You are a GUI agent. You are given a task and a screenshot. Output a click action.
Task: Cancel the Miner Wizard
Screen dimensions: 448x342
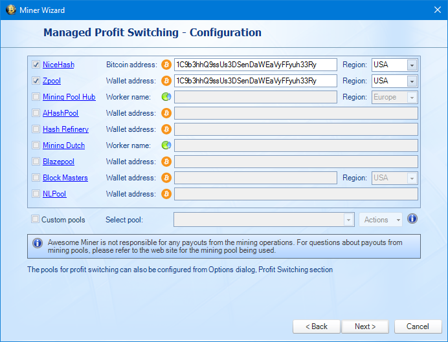pyautogui.click(x=418, y=326)
